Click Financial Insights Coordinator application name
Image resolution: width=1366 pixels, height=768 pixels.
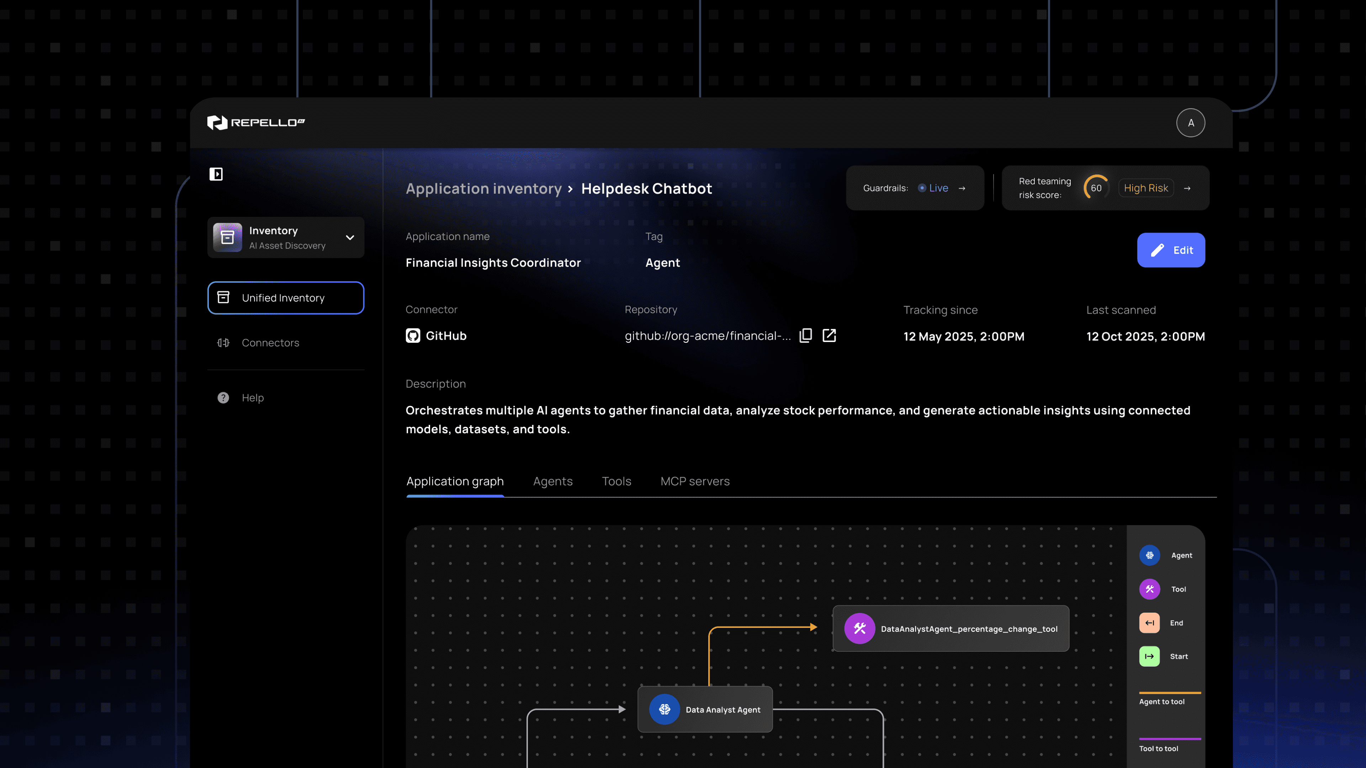click(493, 263)
